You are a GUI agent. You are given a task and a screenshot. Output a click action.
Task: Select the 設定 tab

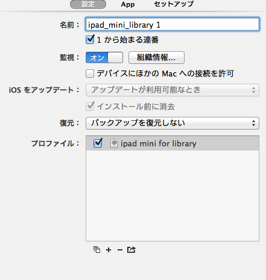pos(88,4)
